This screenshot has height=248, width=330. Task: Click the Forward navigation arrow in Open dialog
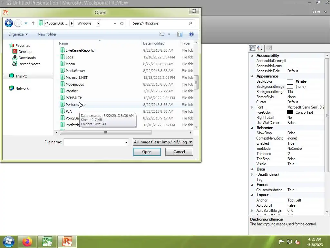(18, 23)
